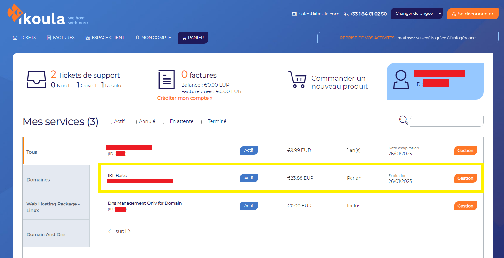Open the Commander un nouveau produit link
This screenshot has width=504, height=258.
339,82
